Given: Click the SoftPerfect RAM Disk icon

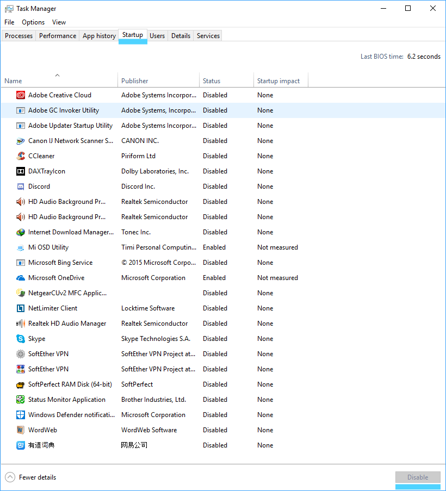Looking at the screenshot, I should coord(20,384).
